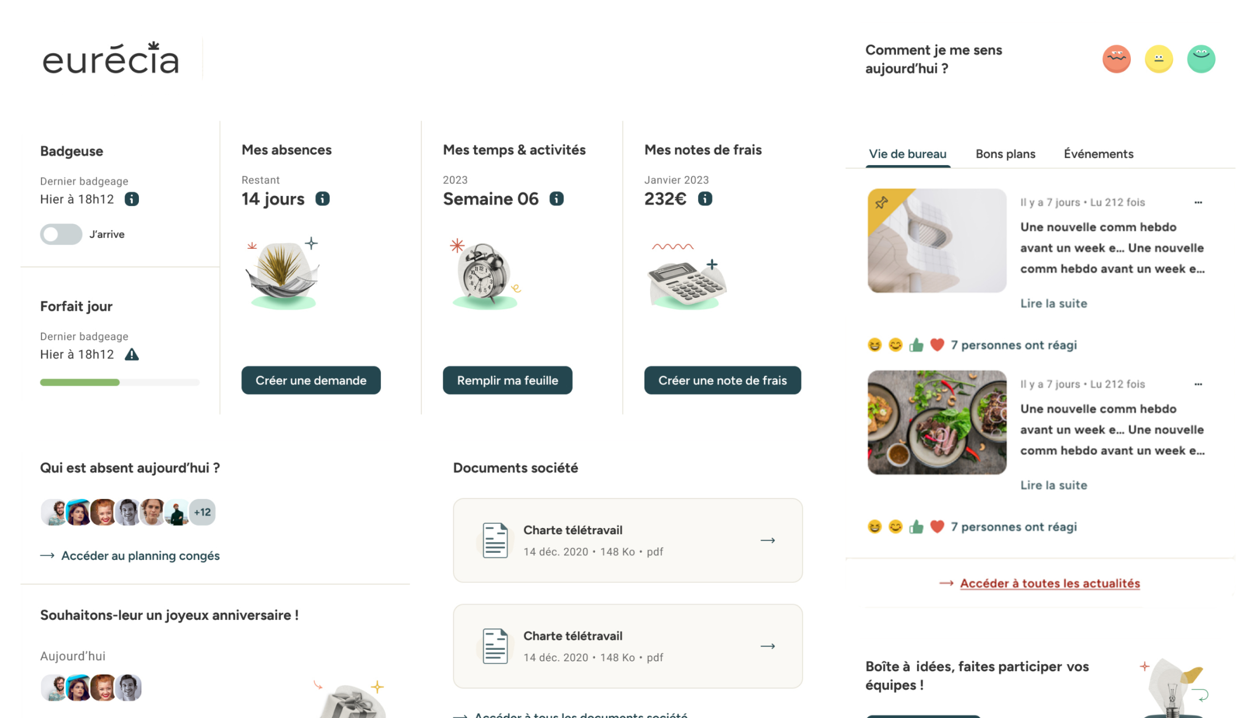Click the Forfait jour progress bar

(x=120, y=383)
